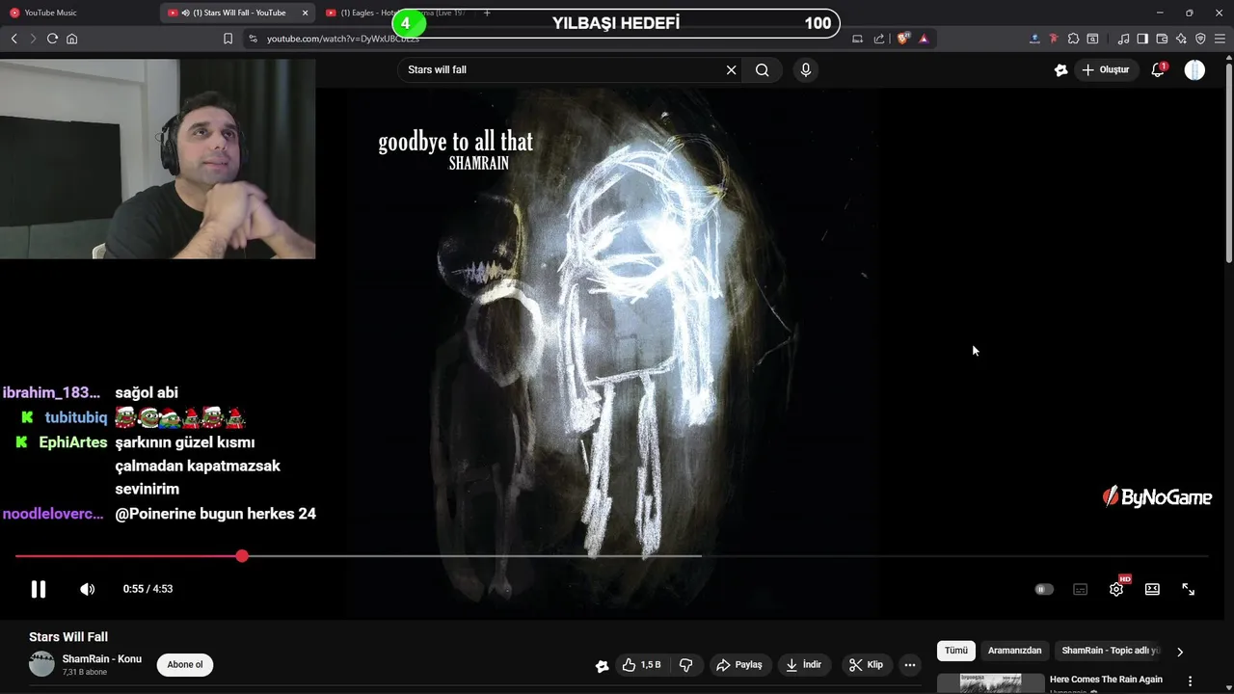The image size is (1234, 694).
Task: Open the playlist music note icon
Action: 1123,39
